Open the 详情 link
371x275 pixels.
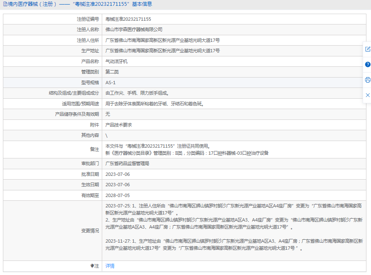click(x=110, y=266)
